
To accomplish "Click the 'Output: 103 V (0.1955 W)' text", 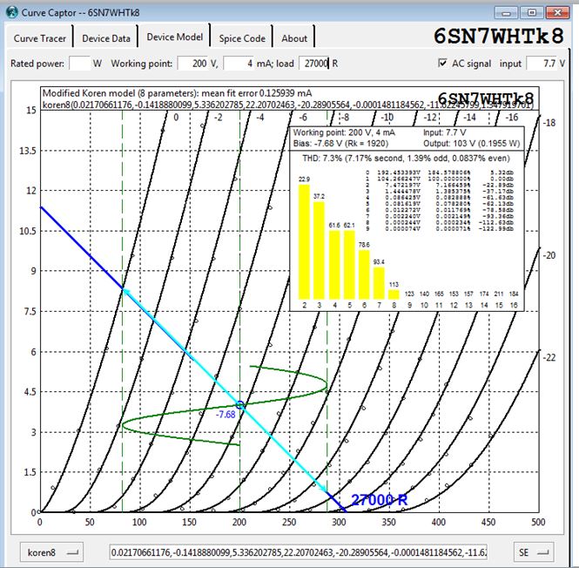I will (x=472, y=144).
